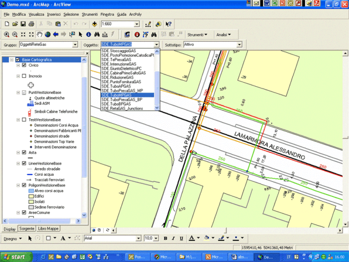The image size is (349, 262).
Task: Click the Select Features icon
Action: [x=72, y=35]
